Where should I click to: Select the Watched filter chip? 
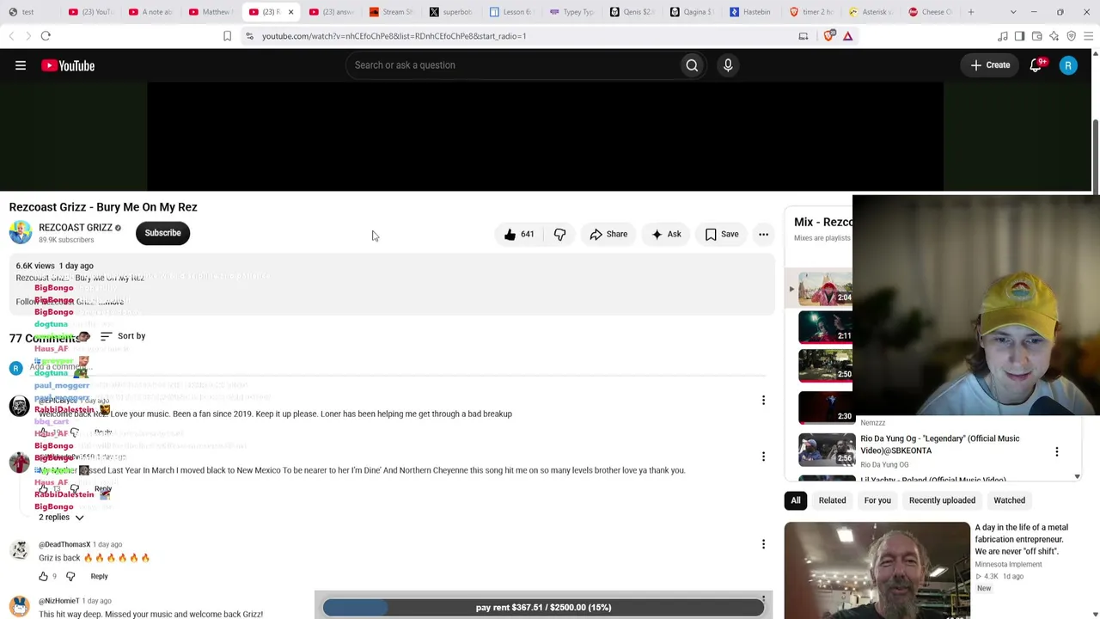coord(1009,500)
